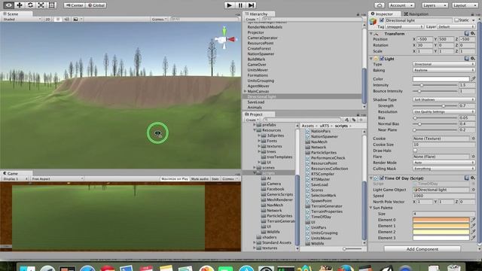Open the Shaded draw mode dropdown
The height and width of the screenshot is (271, 482).
pyautogui.click(x=22, y=19)
